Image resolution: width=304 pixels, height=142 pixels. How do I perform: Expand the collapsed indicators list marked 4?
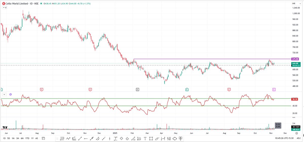click(4, 8)
